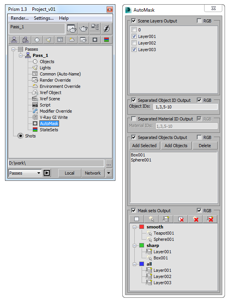The width and height of the screenshot is (230, 302).
Task: Click the add layers icon in Mask sets toolbar
Action: pyautogui.click(x=166, y=219)
